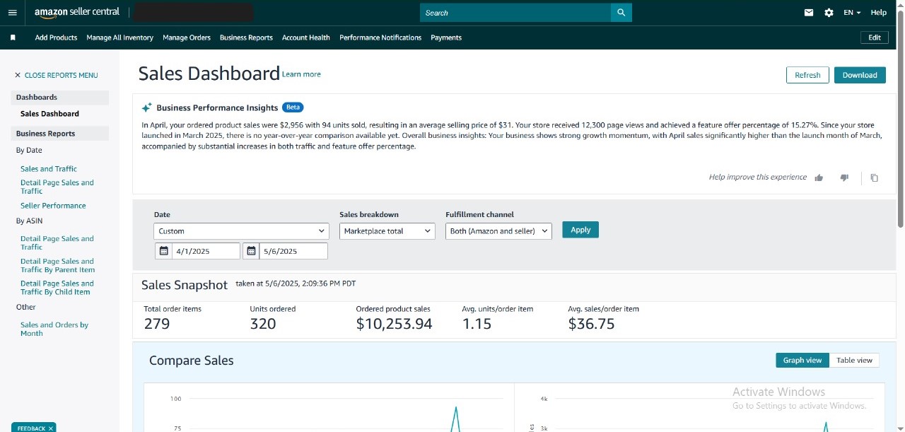Screen dimensions: 905x432
Task: Open Manage Orders
Action: click(x=187, y=37)
